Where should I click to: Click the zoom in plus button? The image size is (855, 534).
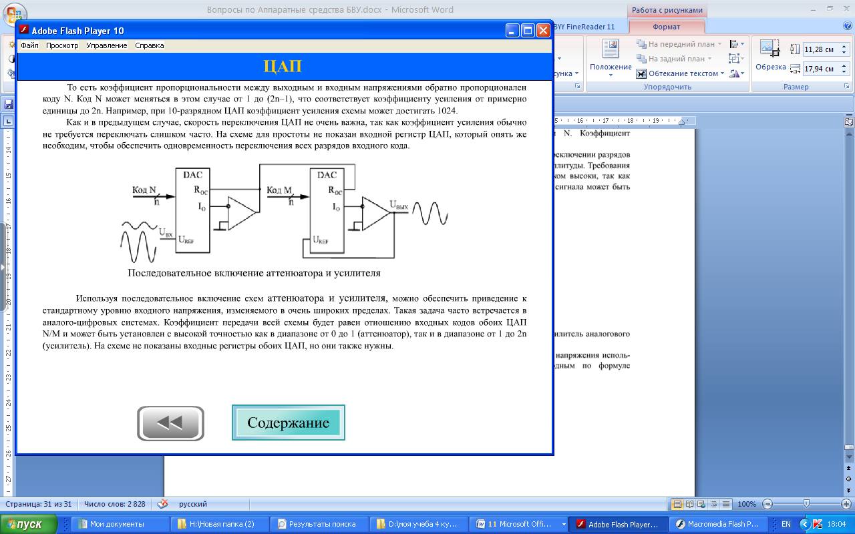pyautogui.click(x=846, y=504)
